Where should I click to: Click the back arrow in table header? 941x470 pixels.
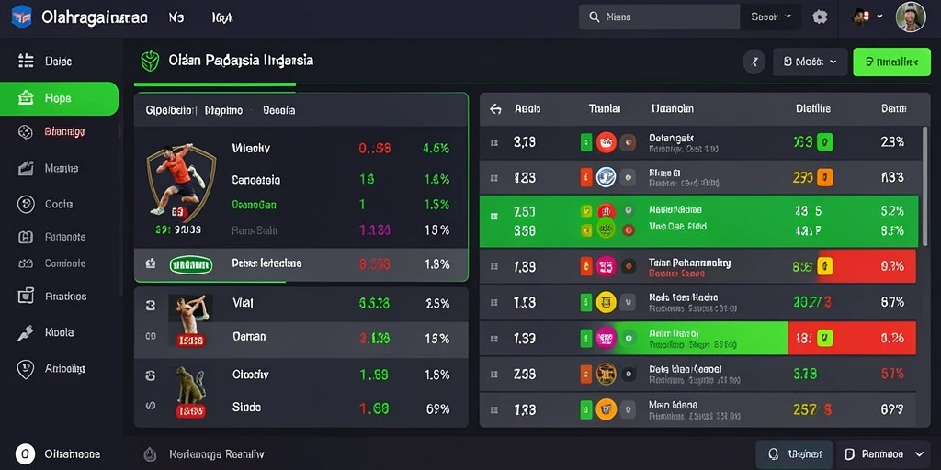pyautogui.click(x=495, y=109)
